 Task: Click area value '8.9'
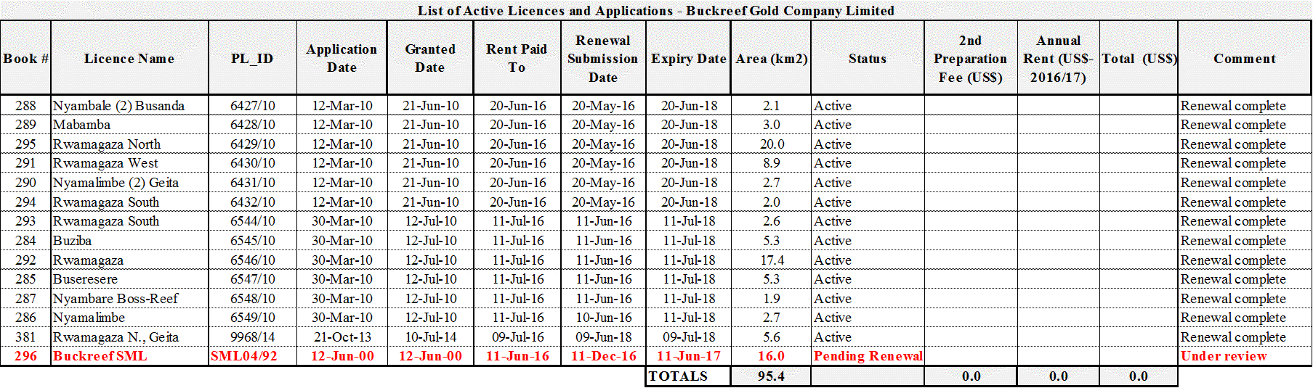point(772,163)
